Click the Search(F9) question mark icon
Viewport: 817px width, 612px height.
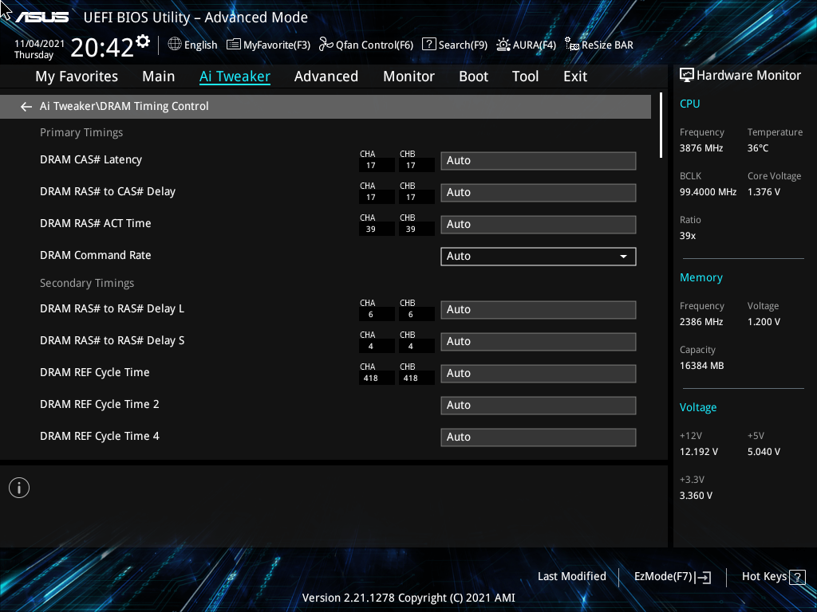pyautogui.click(x=428, y=45)
